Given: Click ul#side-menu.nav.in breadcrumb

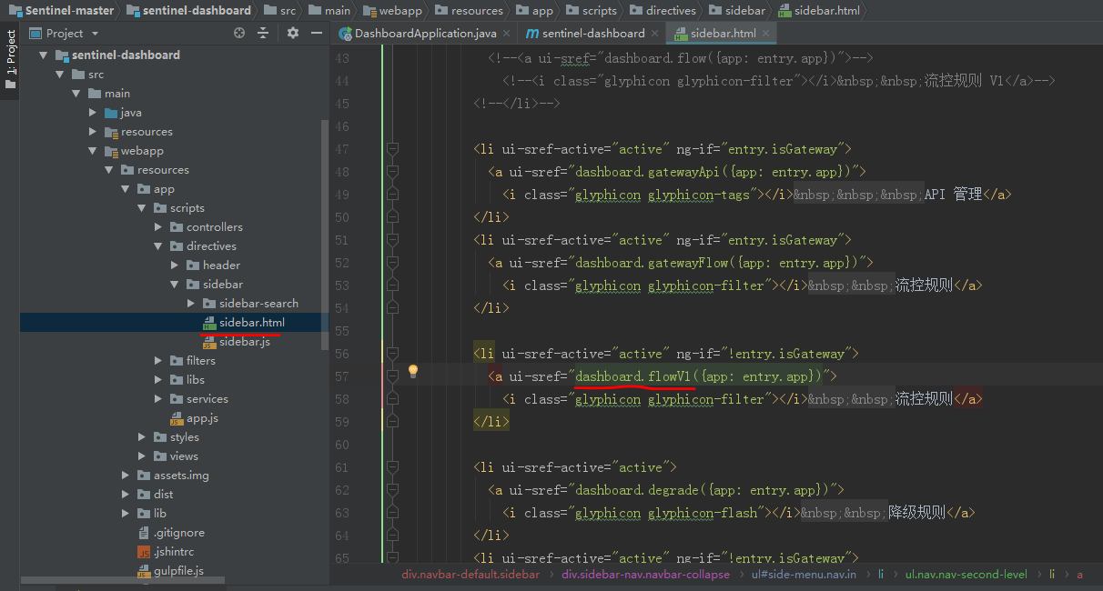Looking at the screenshot, I should click(x=804, y=575).
